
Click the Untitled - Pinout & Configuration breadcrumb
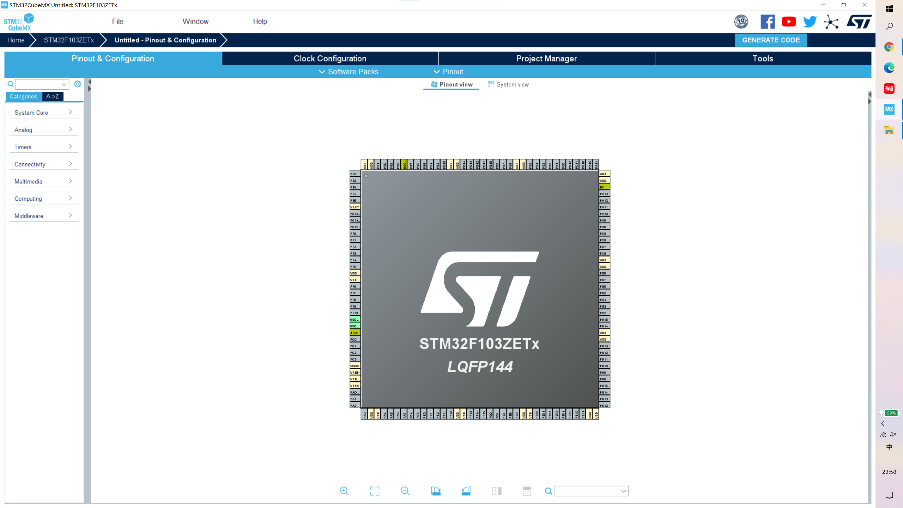(x=165, y=40)
